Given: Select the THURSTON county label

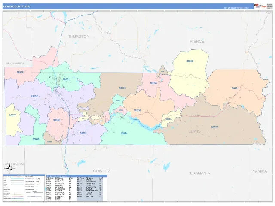Looking at the screenshot, I should click(79, 36).
